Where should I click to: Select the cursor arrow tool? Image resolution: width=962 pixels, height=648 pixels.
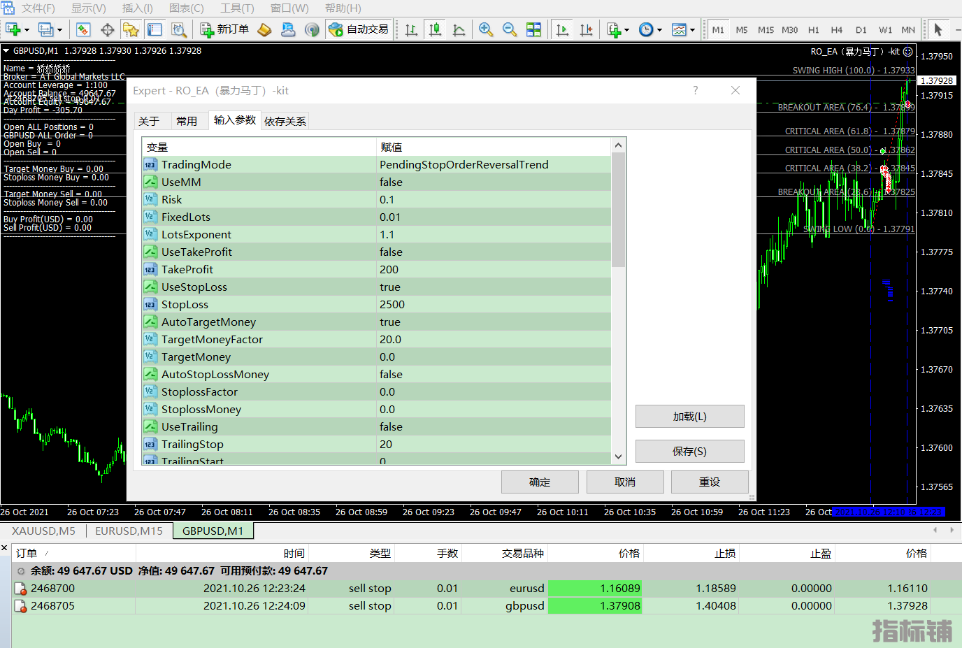[x=938, y=29]
